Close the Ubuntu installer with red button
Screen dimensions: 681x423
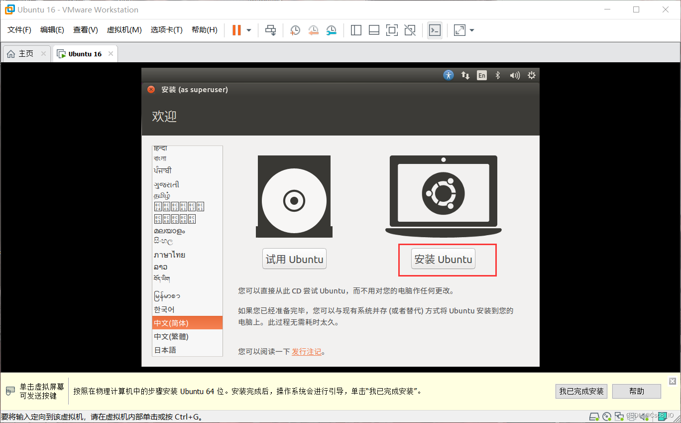click(151, 90)
